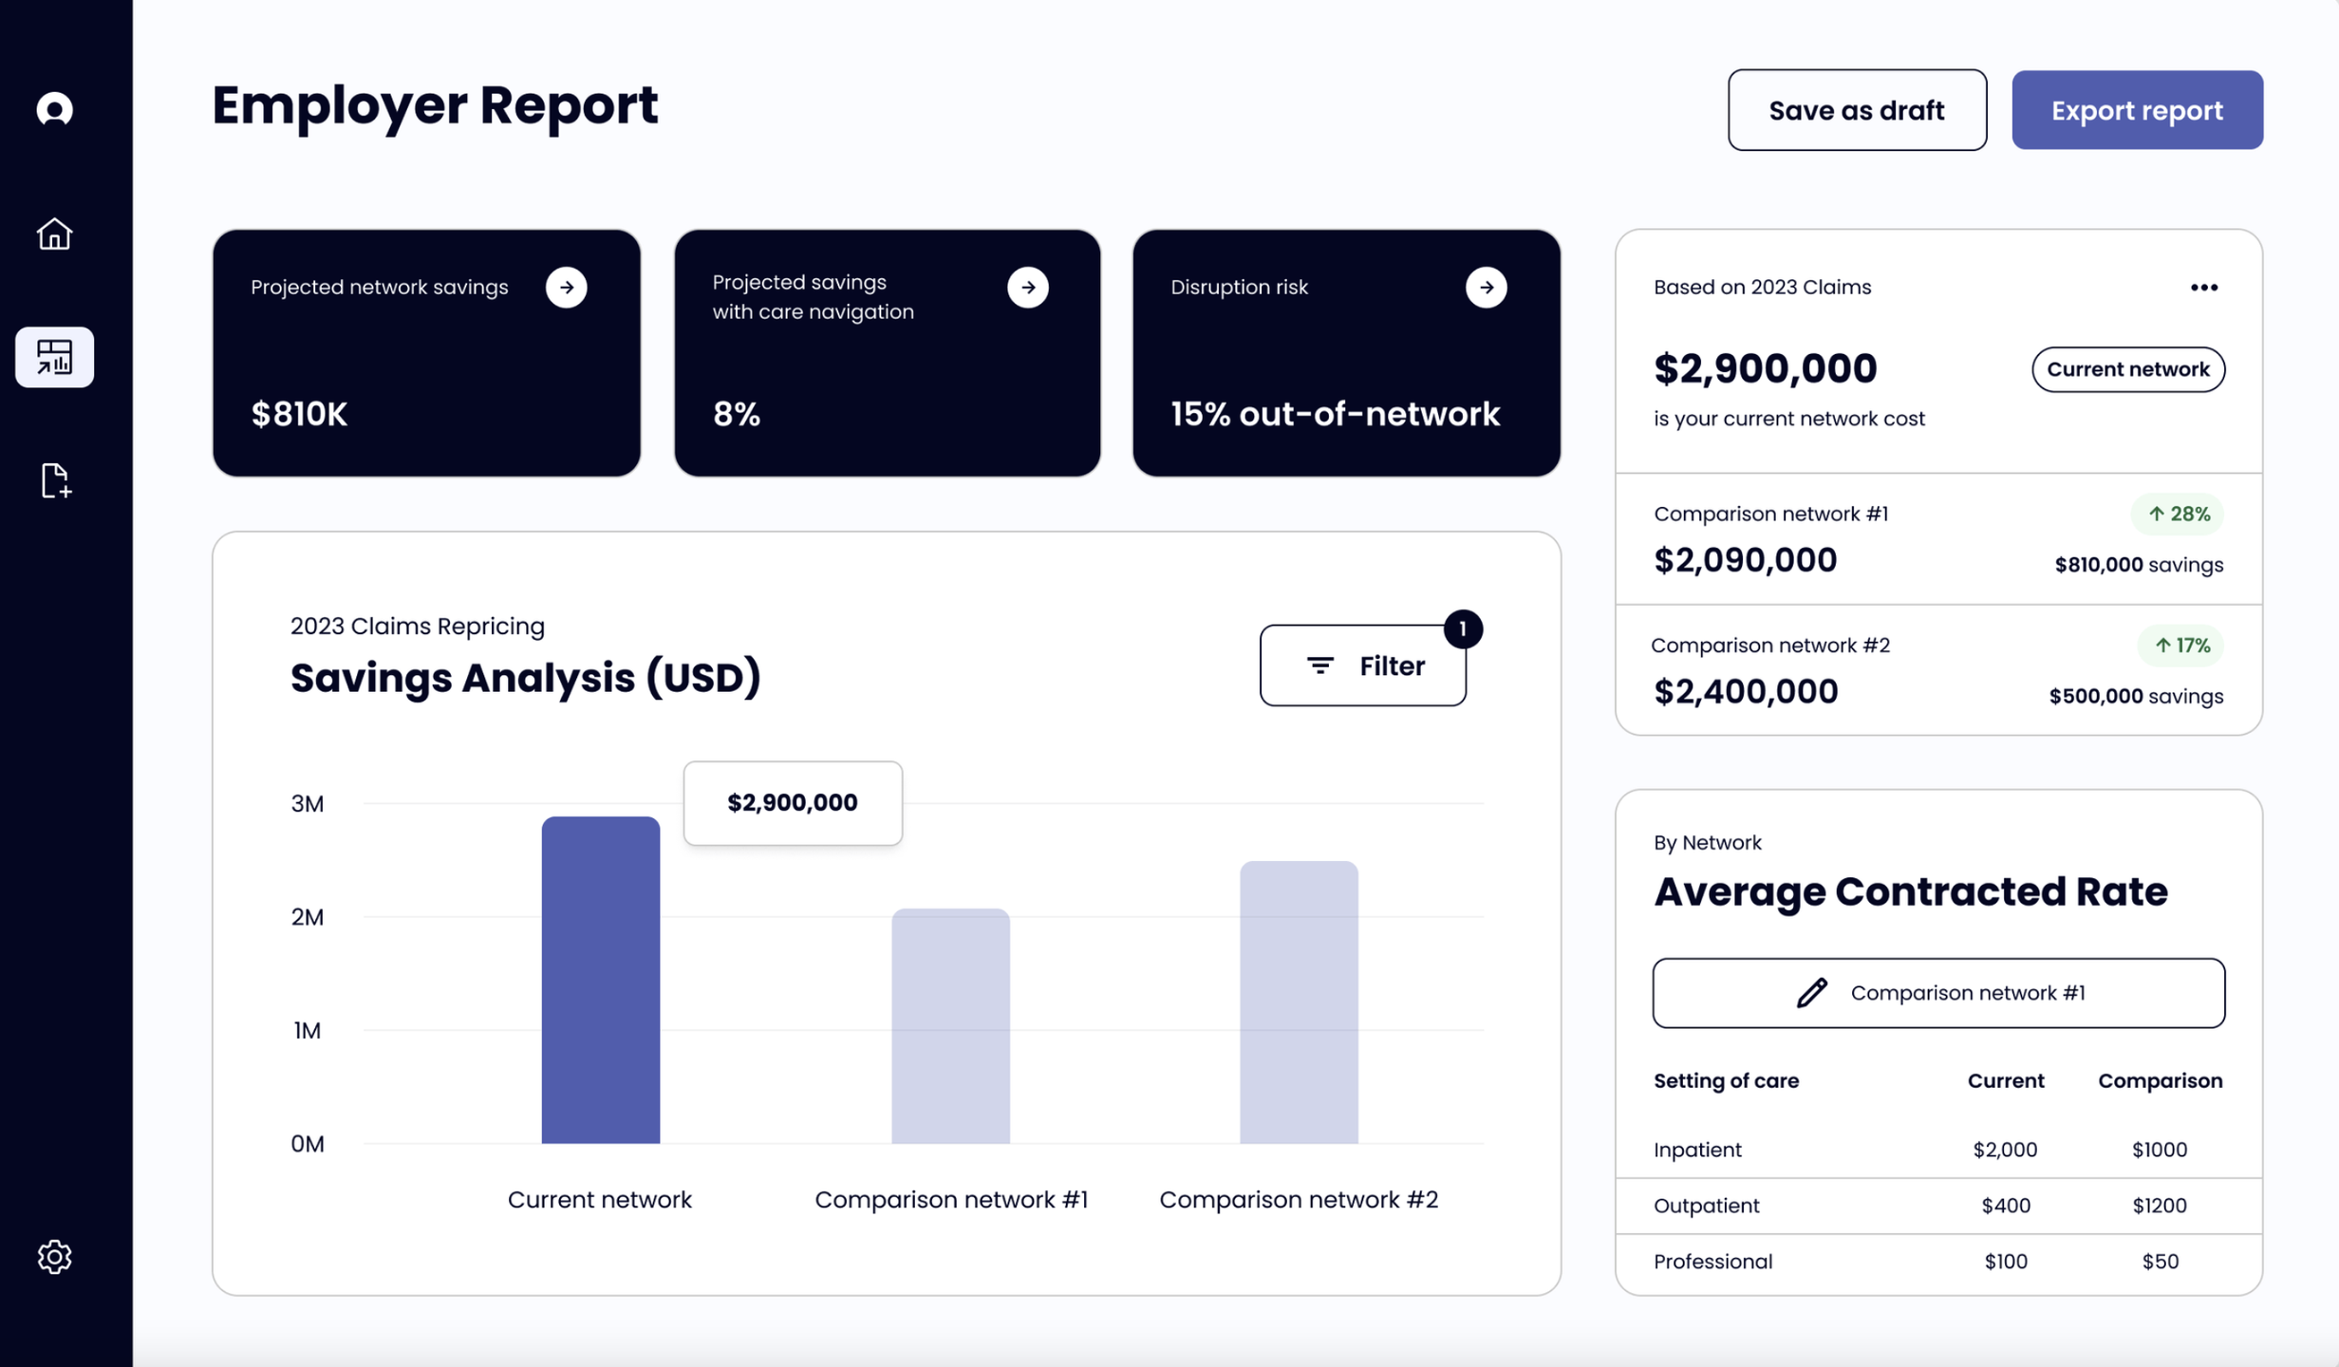Click the profile avatar icon in sidebar
Viewport: 2339px width, 1367px height.
(54, 109)
